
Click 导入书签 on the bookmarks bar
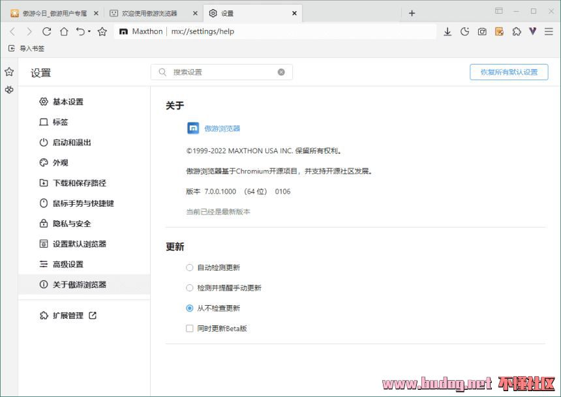point(32,48)
